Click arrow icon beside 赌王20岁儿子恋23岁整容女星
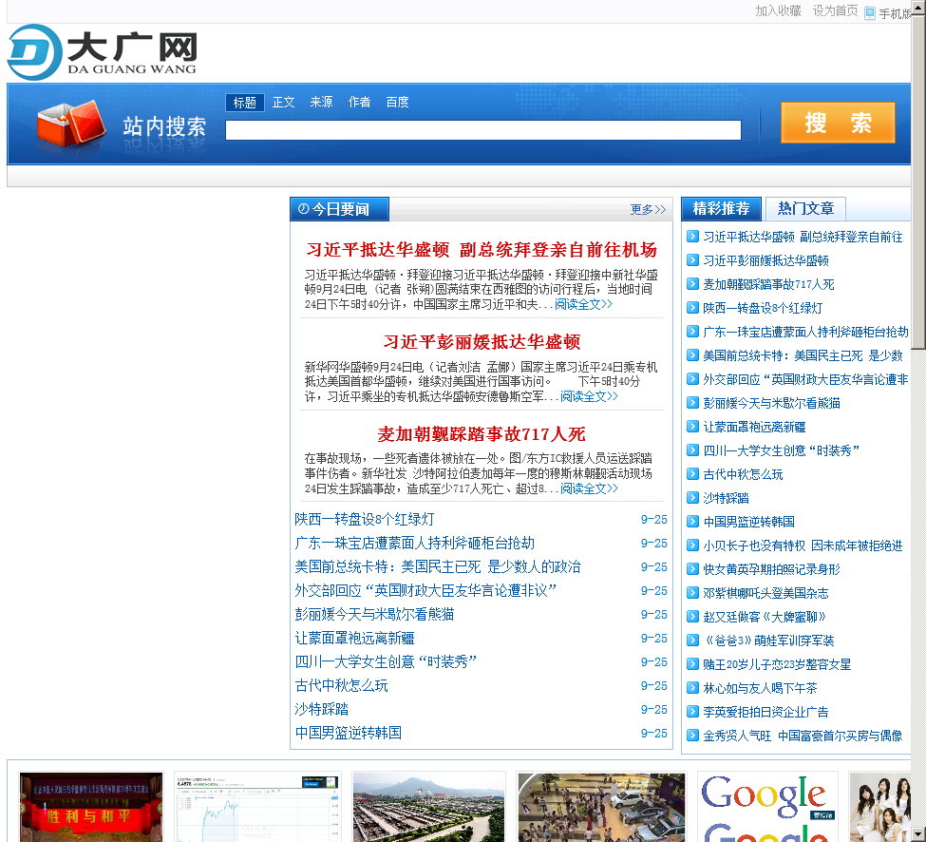 (692, 663)
